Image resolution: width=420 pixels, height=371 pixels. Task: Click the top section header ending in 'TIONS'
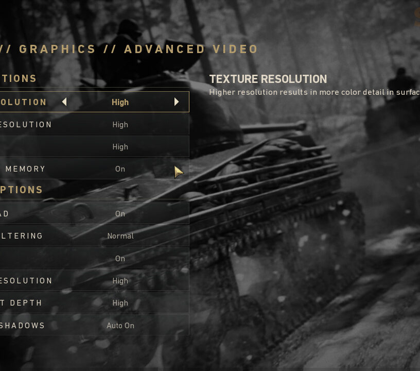(18, 78)
